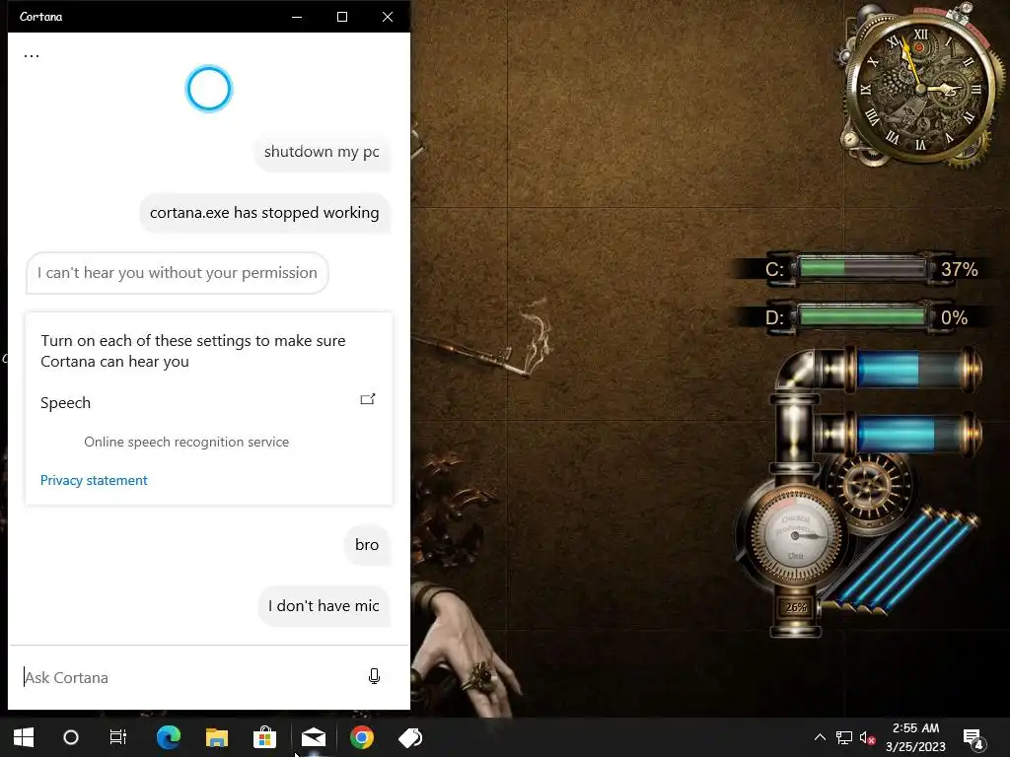The image size is (1010, 757).
Task: Open the Privacy statement link
Action: point(94,480)
